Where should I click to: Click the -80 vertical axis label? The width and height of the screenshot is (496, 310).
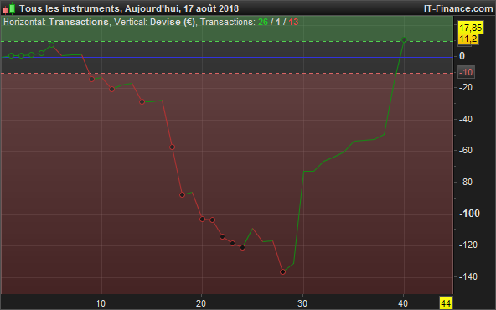pos(466,182)
